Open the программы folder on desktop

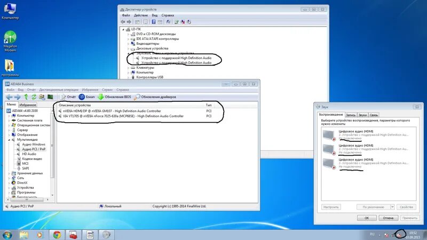pyautogui.click(x=10, y=68)
